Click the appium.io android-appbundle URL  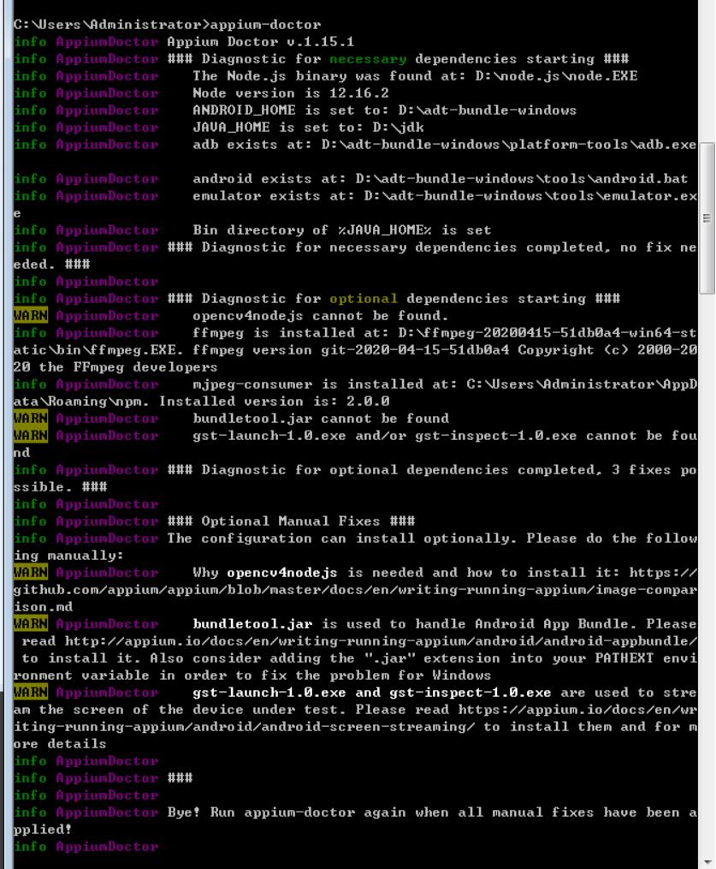pos(381,641)
